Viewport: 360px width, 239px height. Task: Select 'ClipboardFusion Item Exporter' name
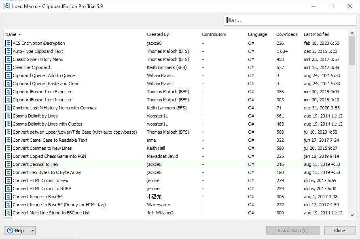[x=42, y=92]
